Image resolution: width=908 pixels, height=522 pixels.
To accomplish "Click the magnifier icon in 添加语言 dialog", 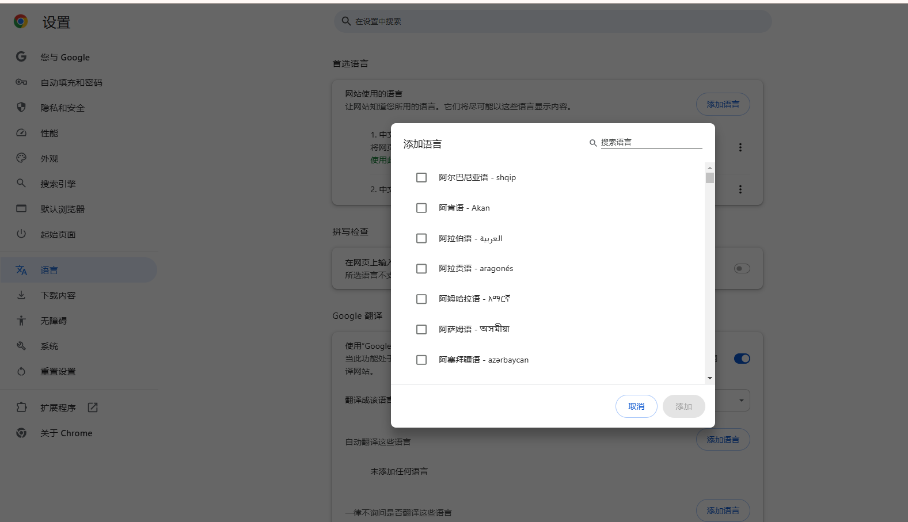I will 593,143.
